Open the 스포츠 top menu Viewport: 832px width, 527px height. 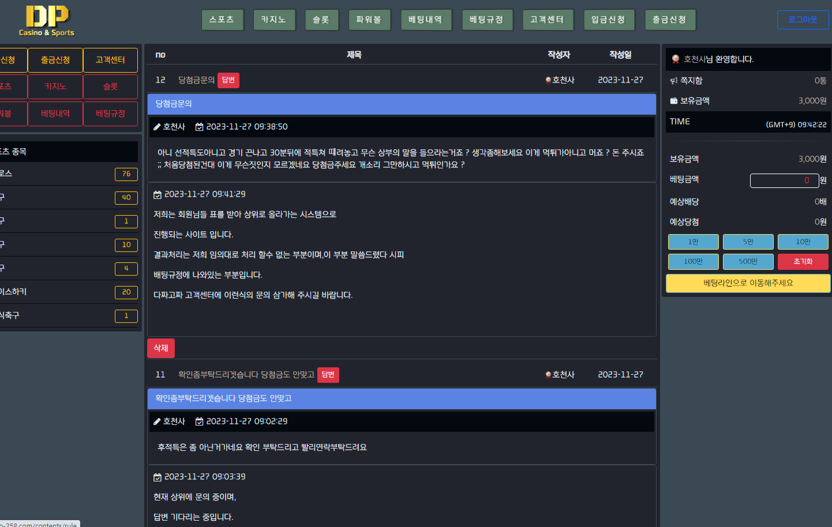[x=222, y=20]
